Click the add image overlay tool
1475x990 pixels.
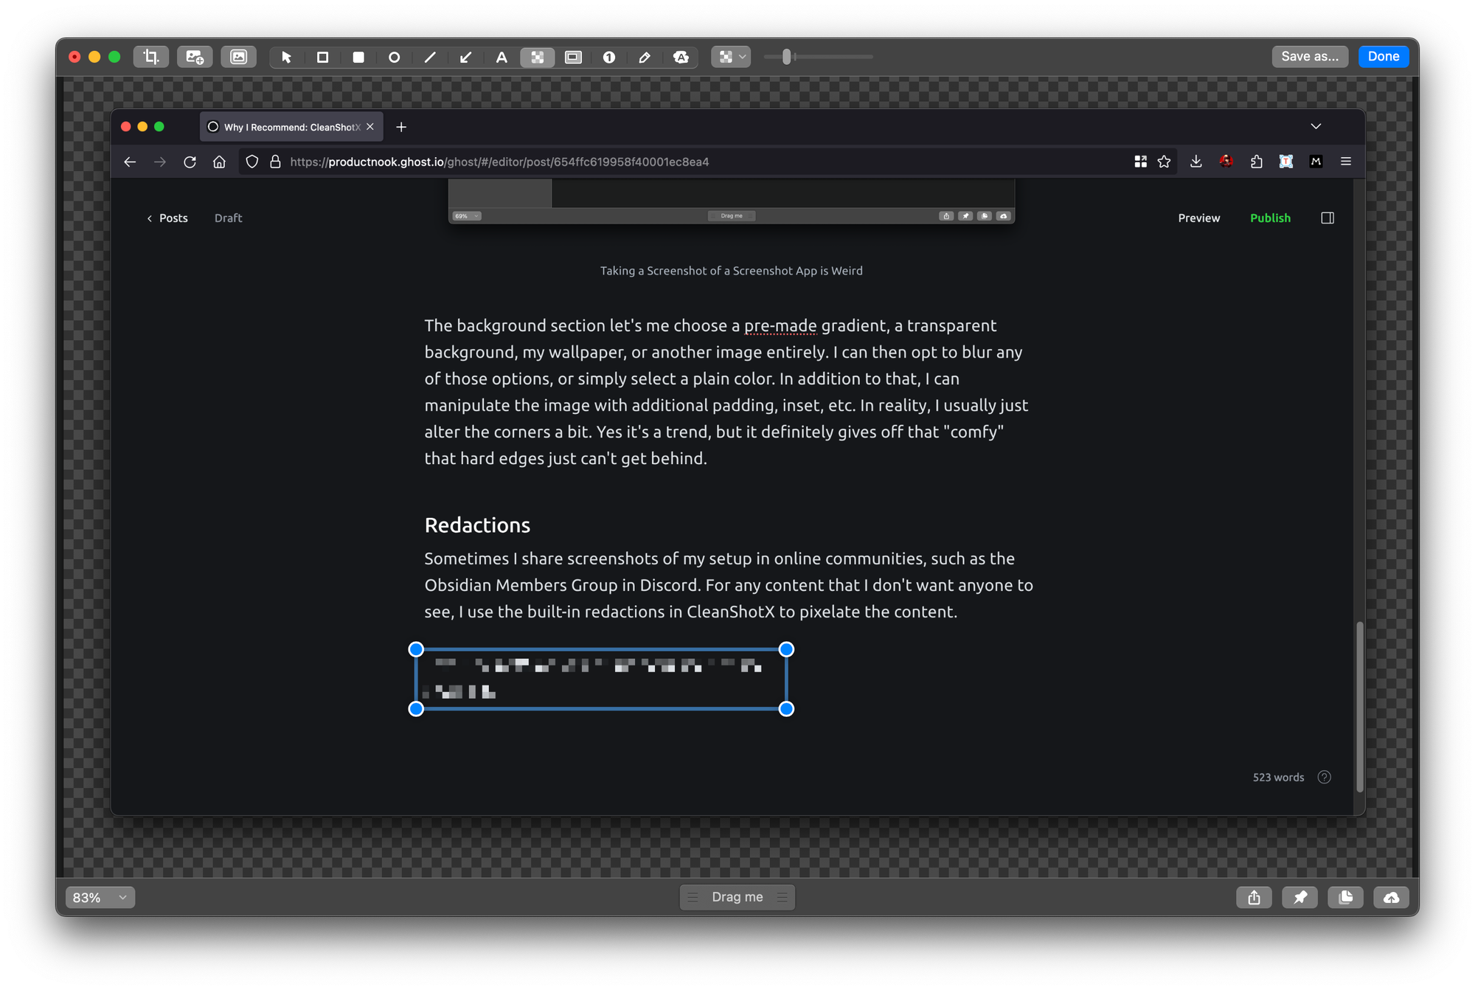(x=195, y=57)
